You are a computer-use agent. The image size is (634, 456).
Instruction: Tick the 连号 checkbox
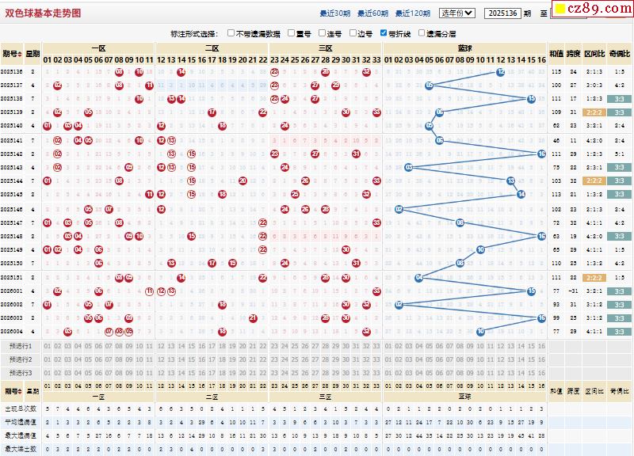tap(322, 33)
